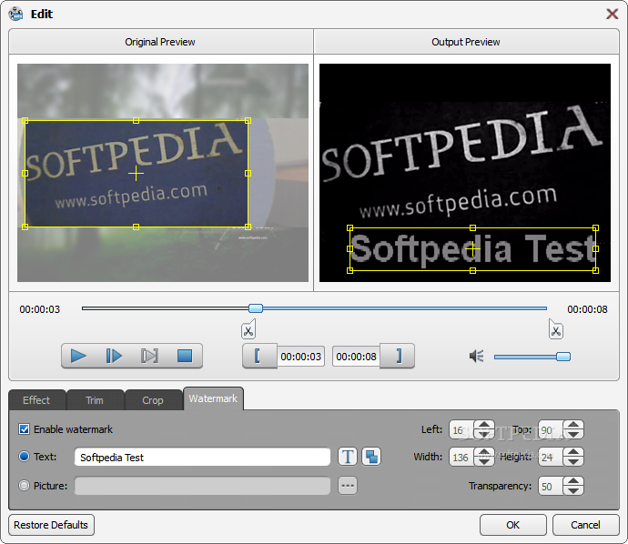Decrease the Top value with down arrow
This screenshot has width=628, height=544.
(x=573, y=435)
